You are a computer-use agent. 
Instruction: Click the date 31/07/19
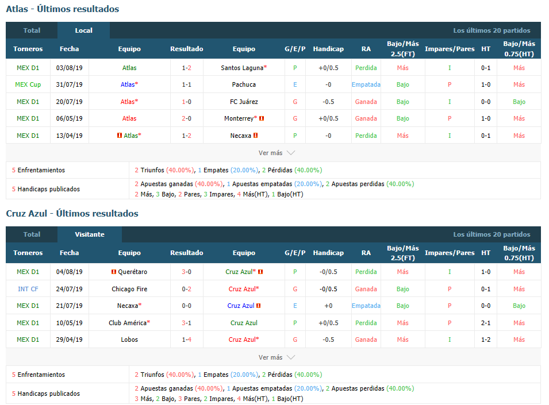pyautogui.click(x=70, y=84)
